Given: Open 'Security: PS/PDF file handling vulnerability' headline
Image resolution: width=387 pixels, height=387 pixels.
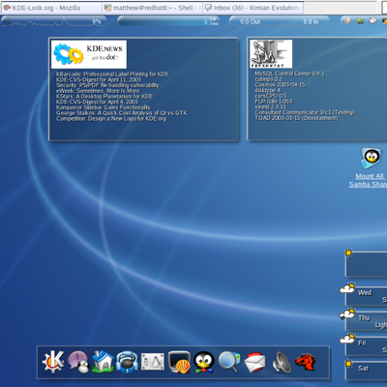Looking at the screenshot, I should tap(107, 85).
